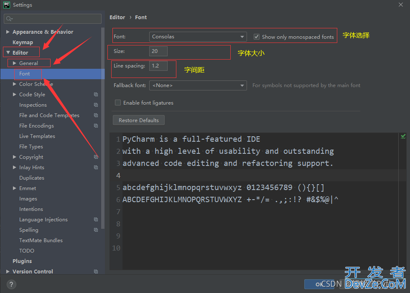Screen dimensions: 410x293
Task: Select Keymap in settings tree
Action: (x=23, y=42)
